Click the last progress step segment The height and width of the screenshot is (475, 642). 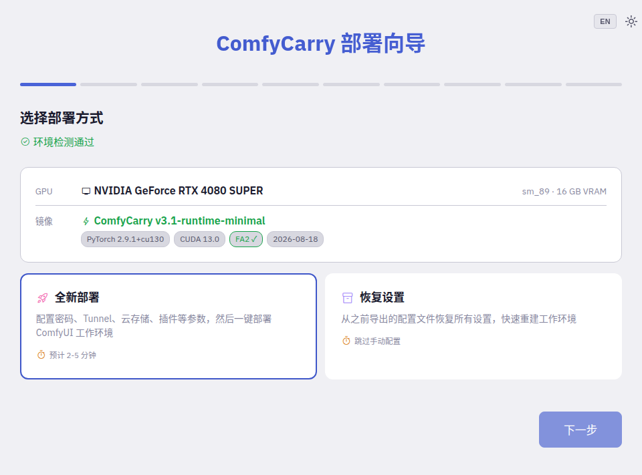click(x=594, y=85)
